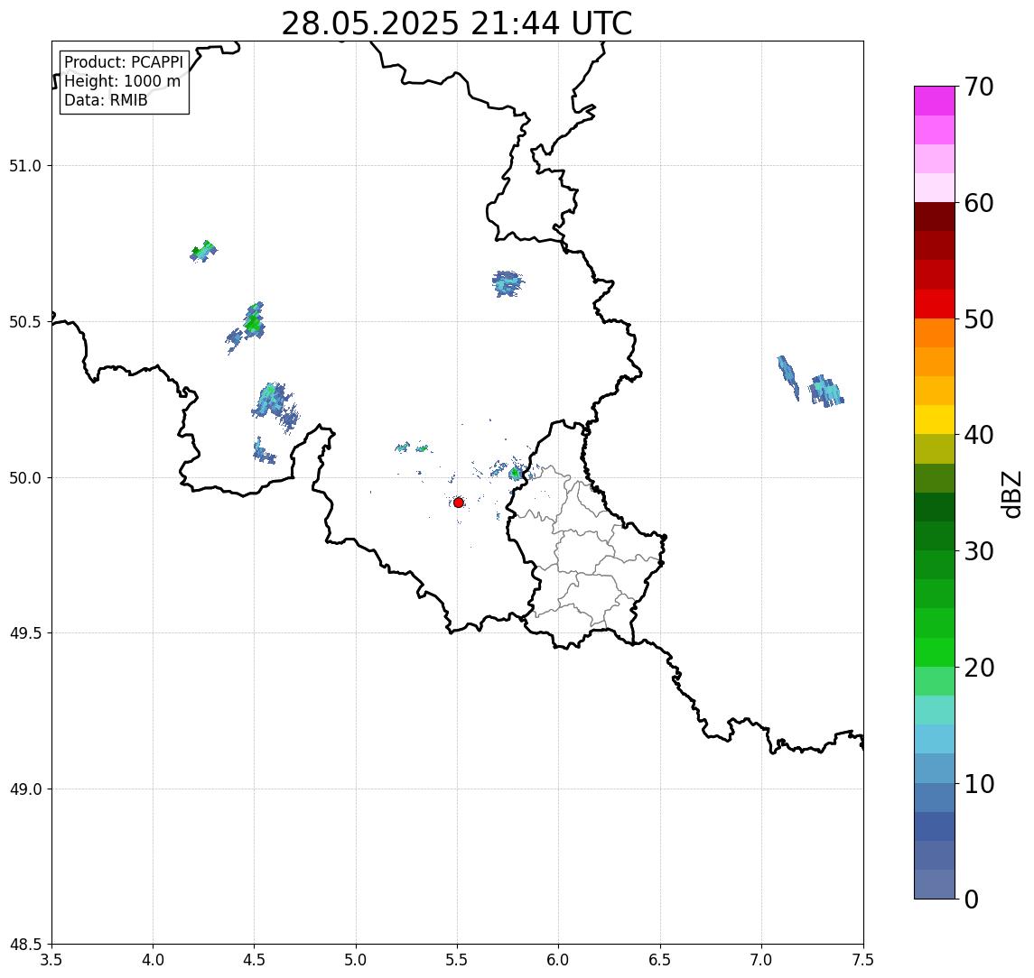Click the title timestamp 28.05.2025 21:44 UTC

click(456, 23)
